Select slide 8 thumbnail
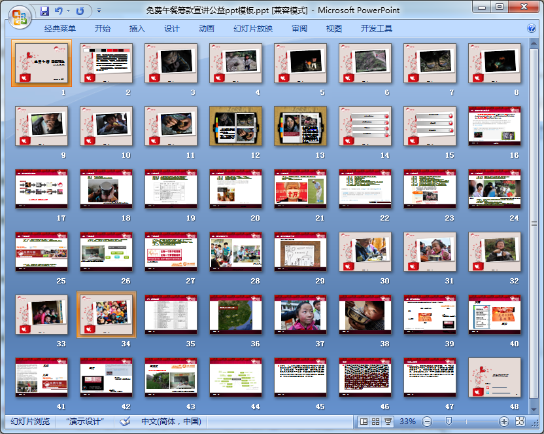The image size is (544, 434). click(495, 63)
